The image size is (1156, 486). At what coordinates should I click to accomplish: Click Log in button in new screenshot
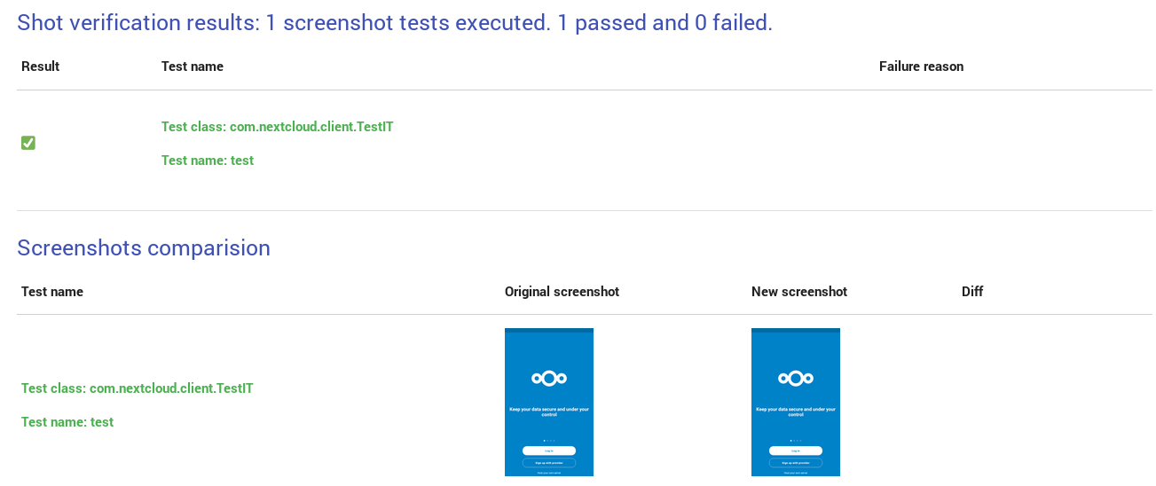(x=796, y=451)
